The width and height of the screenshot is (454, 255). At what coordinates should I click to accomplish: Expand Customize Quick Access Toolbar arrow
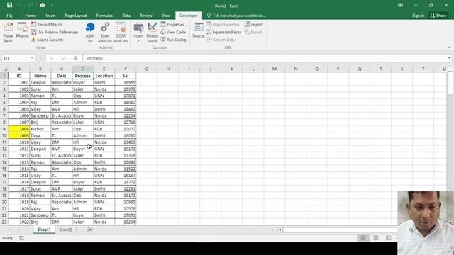coord(52,6)
